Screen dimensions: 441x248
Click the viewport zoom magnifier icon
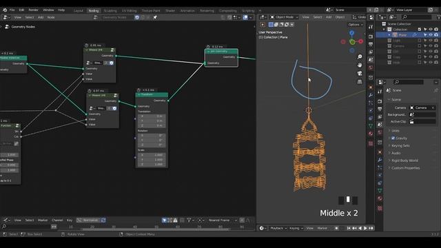[x=360, y=56]
